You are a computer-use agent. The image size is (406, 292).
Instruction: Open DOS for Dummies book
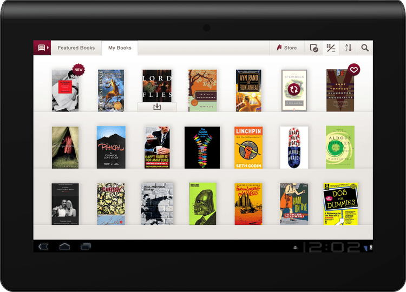(340, 204)
